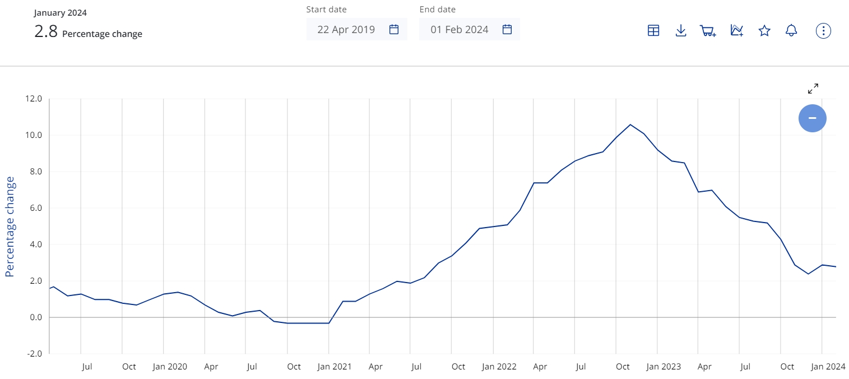Open the more options three-dot menu
The height and width of the screenshot is (379, 849).
click(823, 31)
